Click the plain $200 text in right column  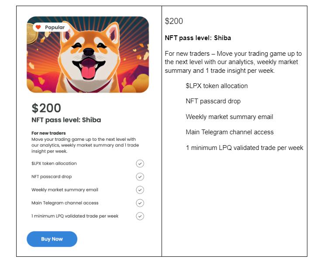tap(174, 21)
